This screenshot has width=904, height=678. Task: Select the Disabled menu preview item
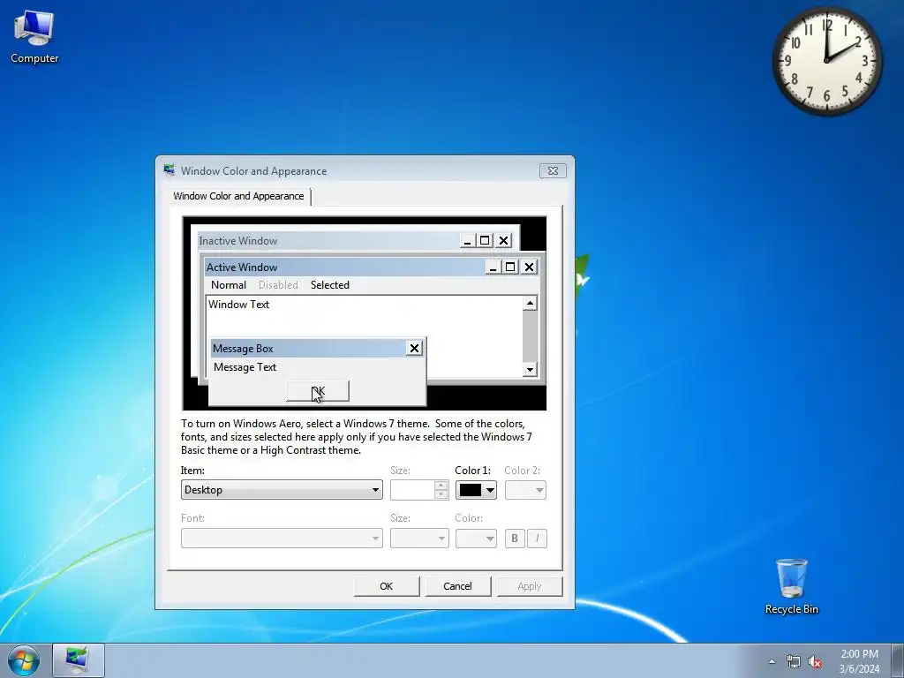(278, 285)
